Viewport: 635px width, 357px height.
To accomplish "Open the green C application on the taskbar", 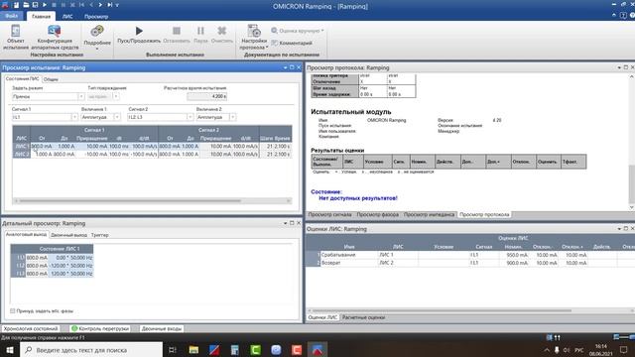I will [256, 350].
